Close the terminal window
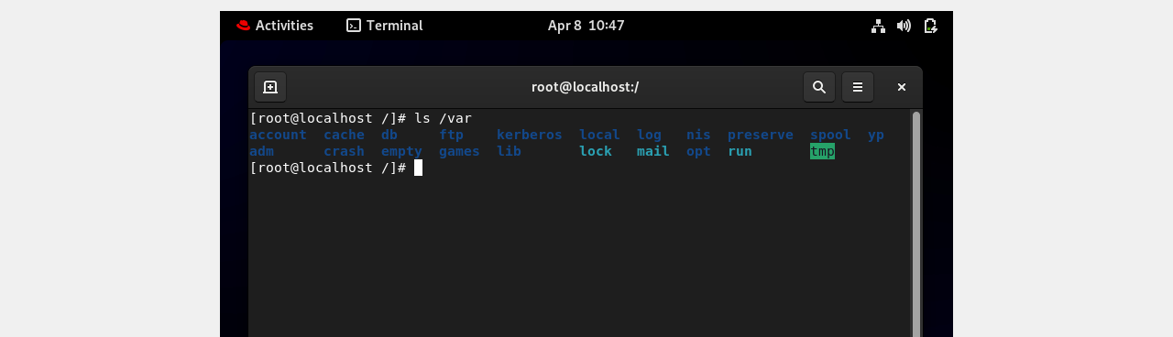This screenshot has width=1173, height=337. (x=902, y=87)
